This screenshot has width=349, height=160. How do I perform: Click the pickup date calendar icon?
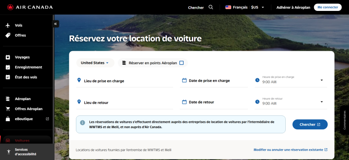coord(184,80)
